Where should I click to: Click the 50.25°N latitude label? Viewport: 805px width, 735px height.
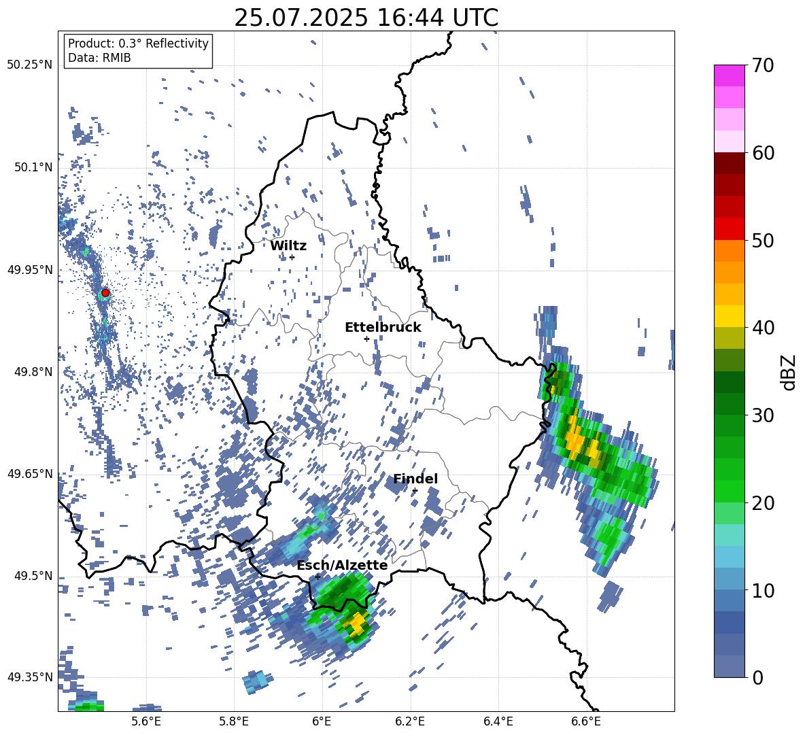(x=30, y=65)
